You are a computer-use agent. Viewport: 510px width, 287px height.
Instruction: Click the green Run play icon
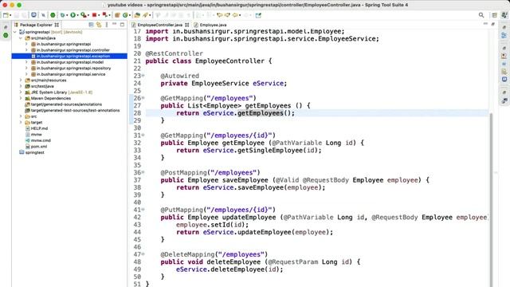point(73,15)
